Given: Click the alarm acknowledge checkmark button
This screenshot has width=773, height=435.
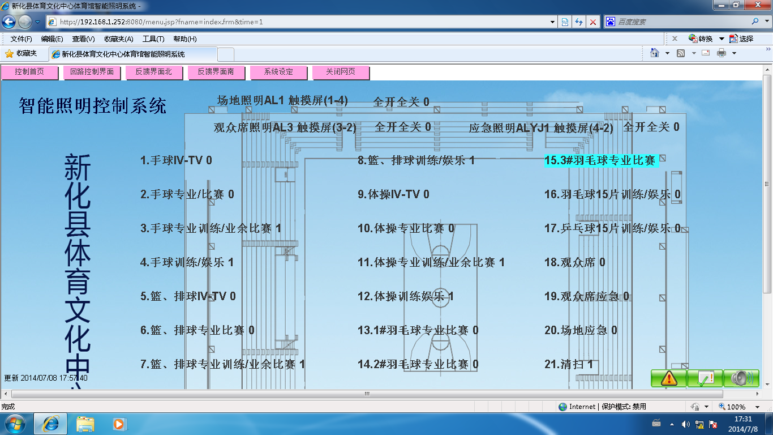Looking at the screenshot, I should coord(705,378).
